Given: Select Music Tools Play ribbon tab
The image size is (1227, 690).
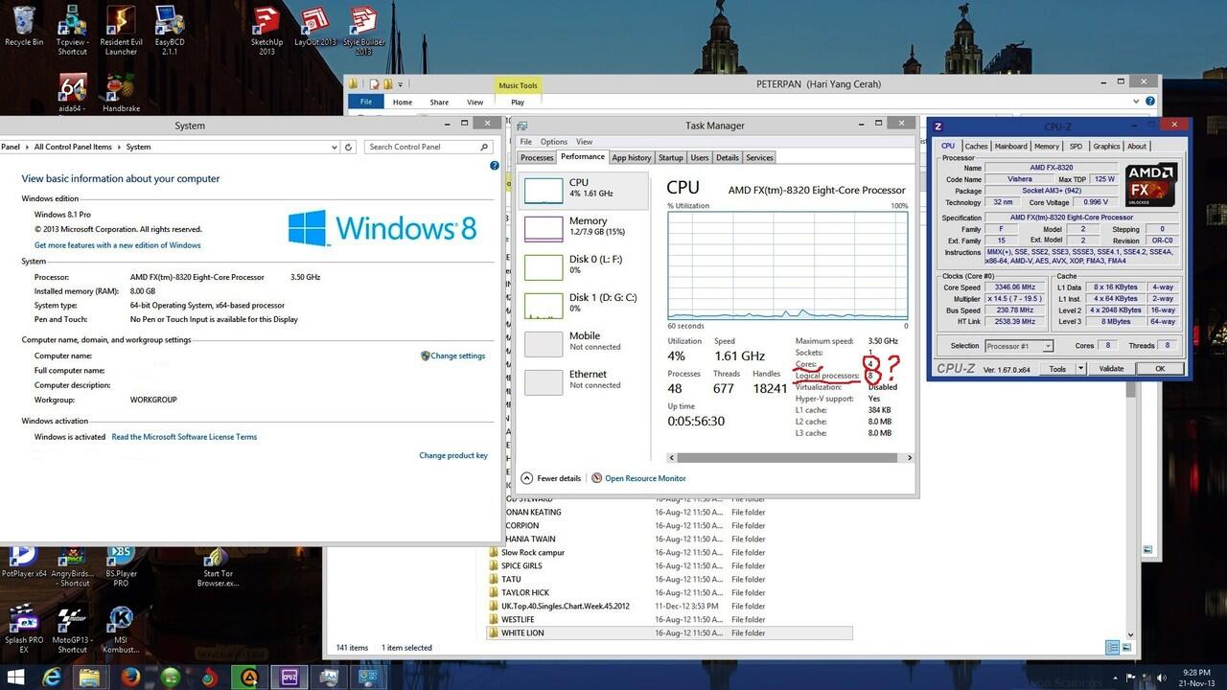Looking at the screenshot, I should click(x=518, y=102).
